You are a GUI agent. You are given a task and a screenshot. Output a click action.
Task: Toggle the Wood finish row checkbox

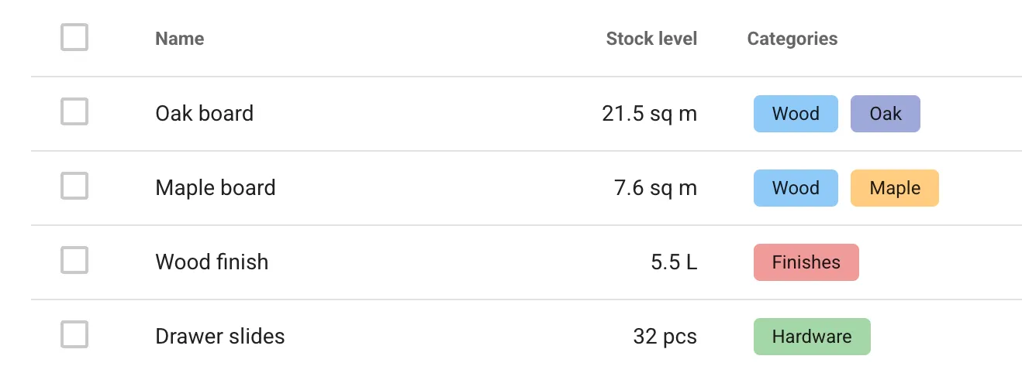coord(74,260)
